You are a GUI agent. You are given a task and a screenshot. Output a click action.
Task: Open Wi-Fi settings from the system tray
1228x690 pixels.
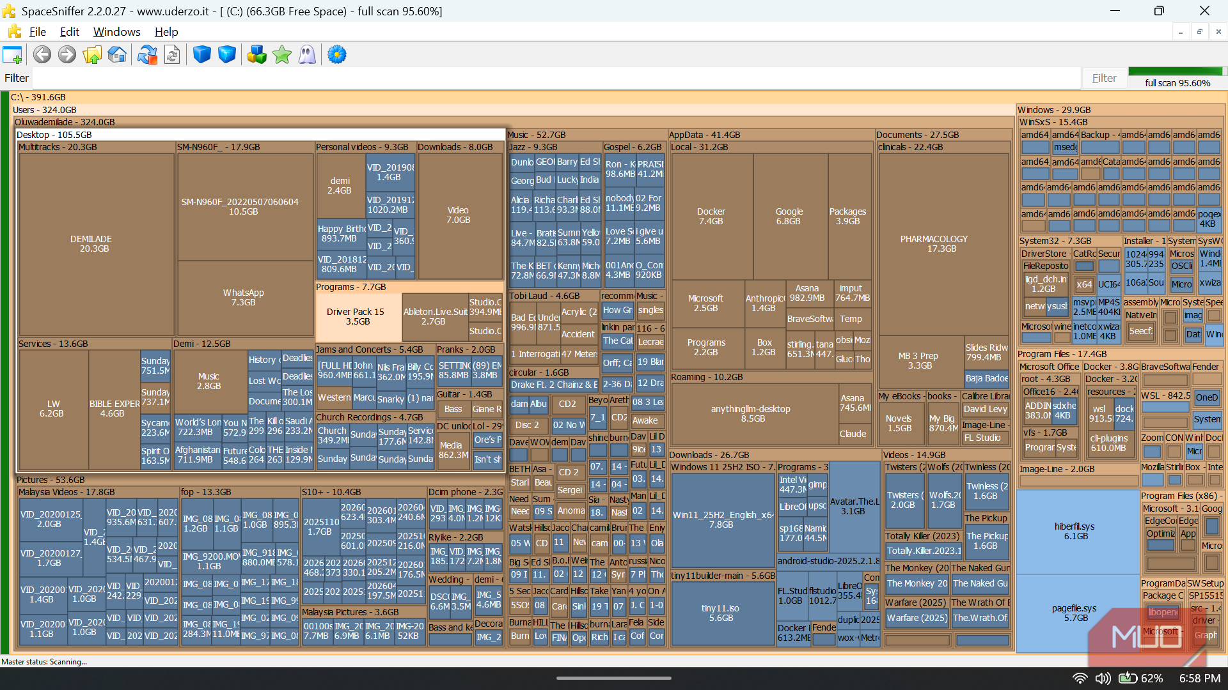coord(1080,678)
